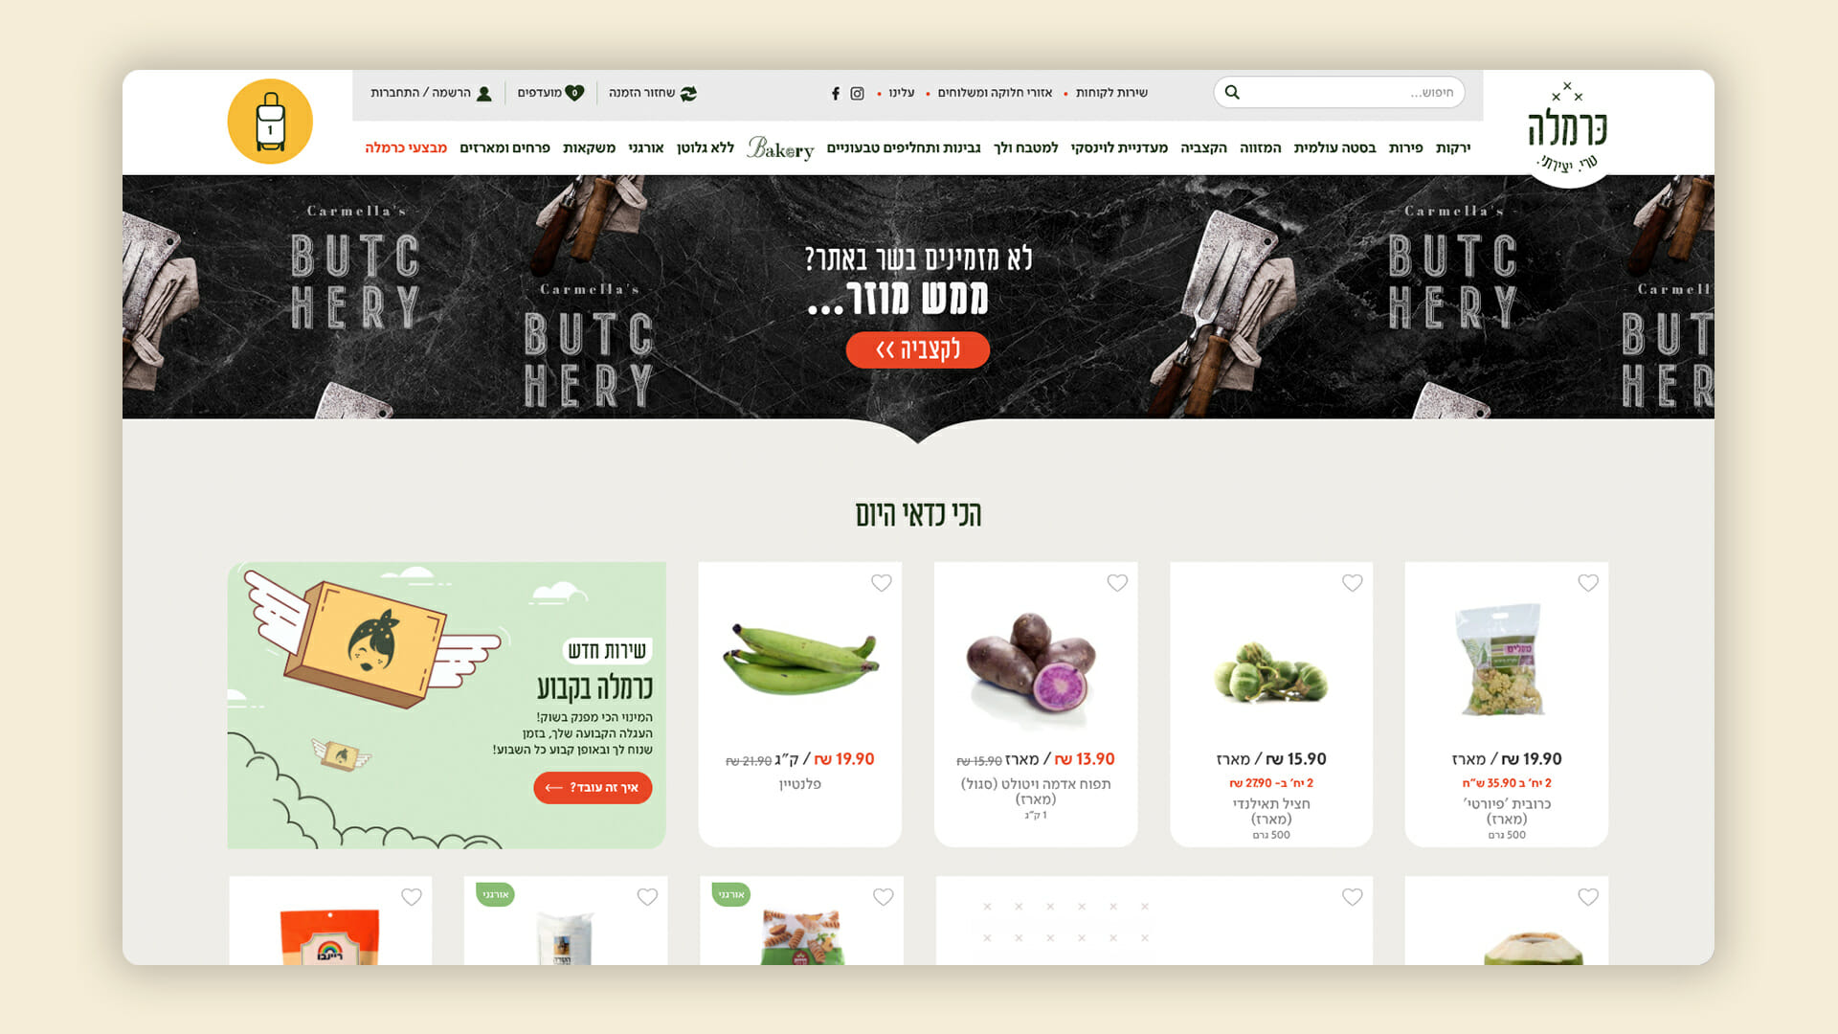Favorite the purple Vitelotte potato product
The height and width of the screenshot is (1034, 1838).
pyautogui.click(x=1117, y=583)
